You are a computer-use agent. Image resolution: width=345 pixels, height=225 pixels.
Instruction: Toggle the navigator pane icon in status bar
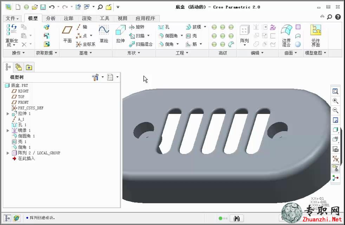click(x=7, y=218)
